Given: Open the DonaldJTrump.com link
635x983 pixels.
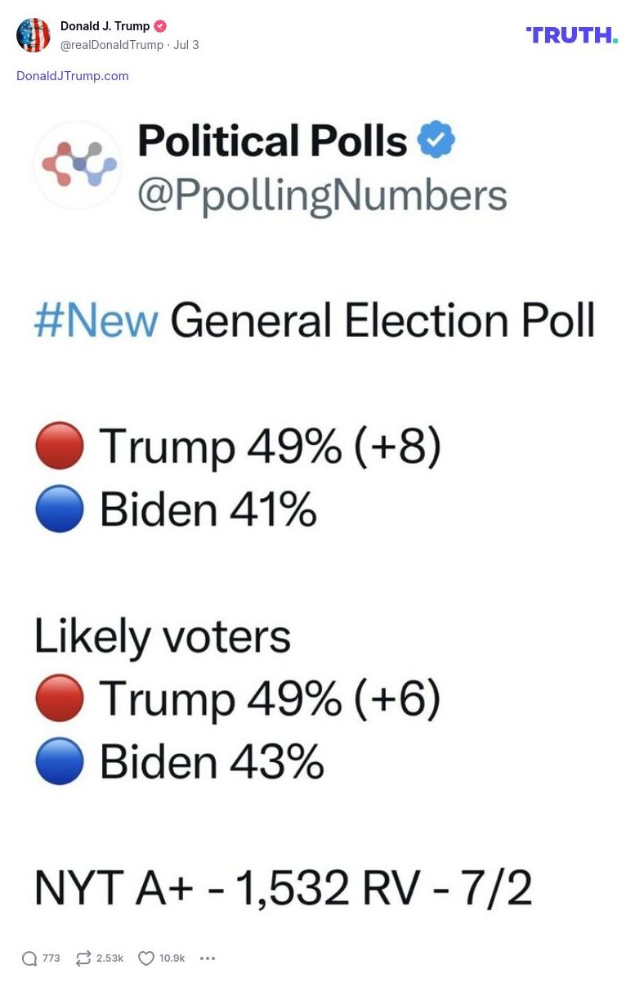Looking at the screenshot, I should [72, 75].
